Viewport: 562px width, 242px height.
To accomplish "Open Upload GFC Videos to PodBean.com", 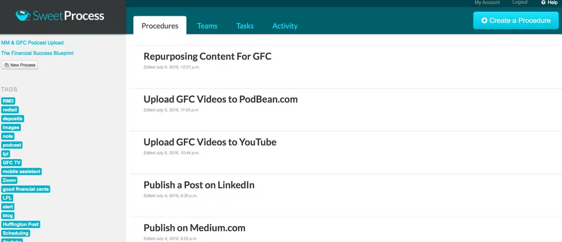I will (x=220, y=99).
